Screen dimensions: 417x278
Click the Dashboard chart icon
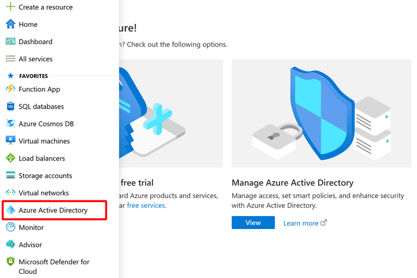point(10,42)
